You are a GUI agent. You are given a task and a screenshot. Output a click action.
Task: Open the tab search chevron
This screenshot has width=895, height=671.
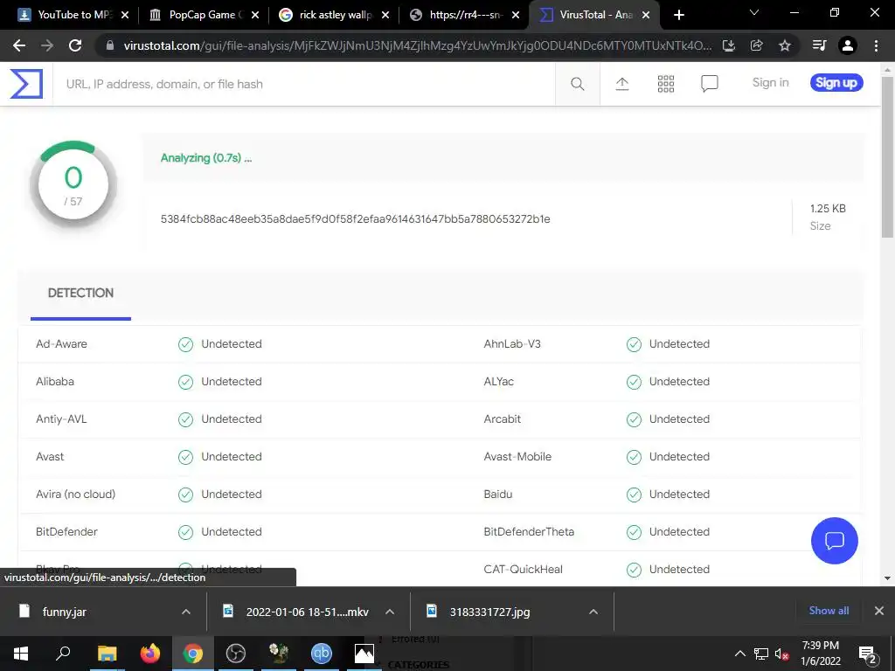click(x=754, y=12)
